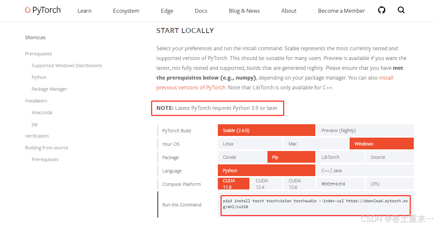The image size is (435, 226).
Task: Go to Prerequisites under Building from source
Action: [x=45, y=159]
